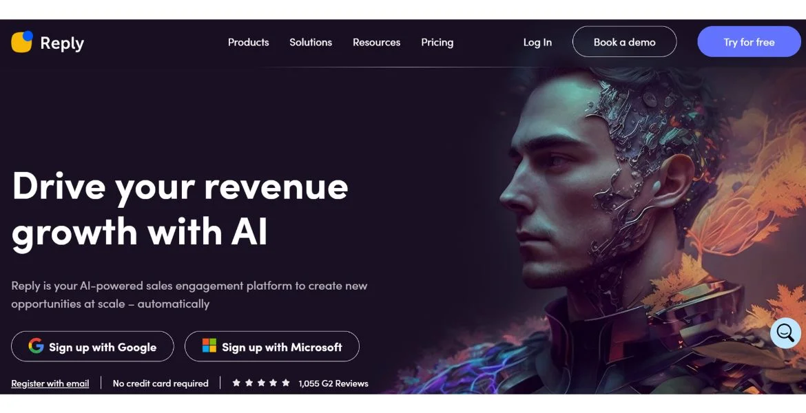Open the Solutions menu
The height and width of the screenshot is (413, 806).
click(311, 42)
